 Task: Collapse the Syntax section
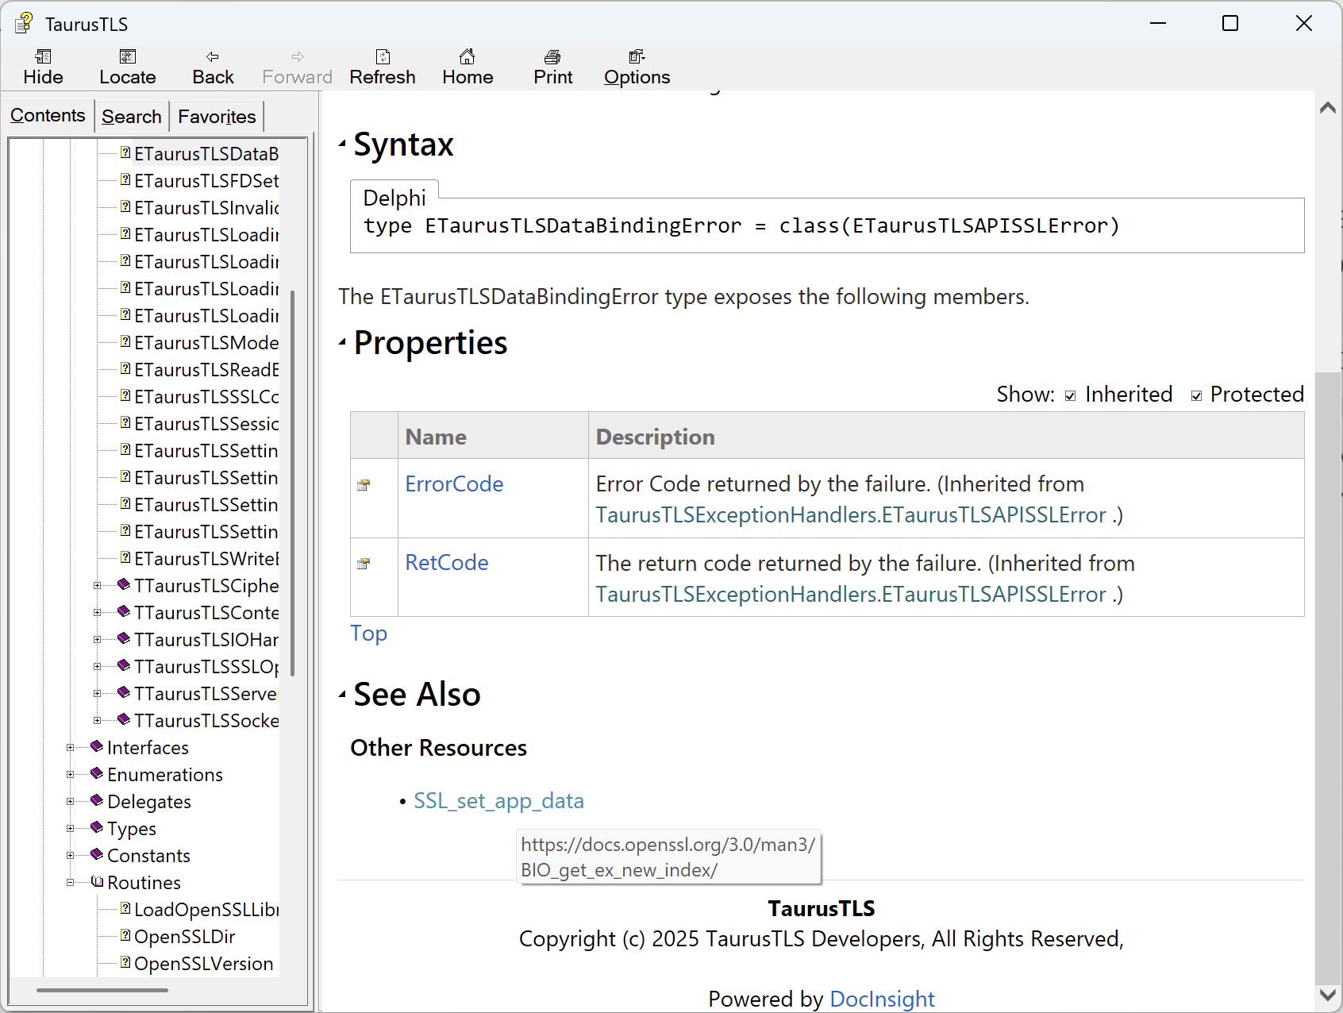(x=343, y=144)
